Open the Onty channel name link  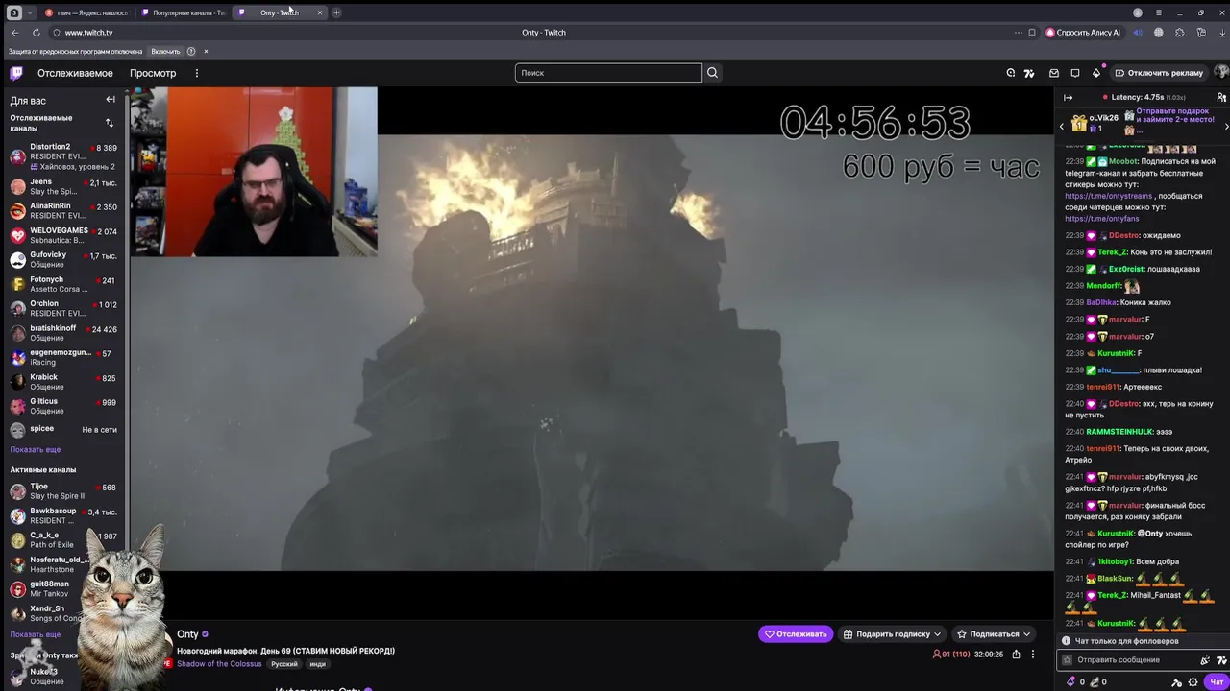(x=187, y=634)
